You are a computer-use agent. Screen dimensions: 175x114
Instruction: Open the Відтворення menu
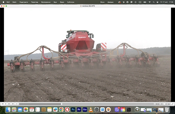(x=46, y=2)
